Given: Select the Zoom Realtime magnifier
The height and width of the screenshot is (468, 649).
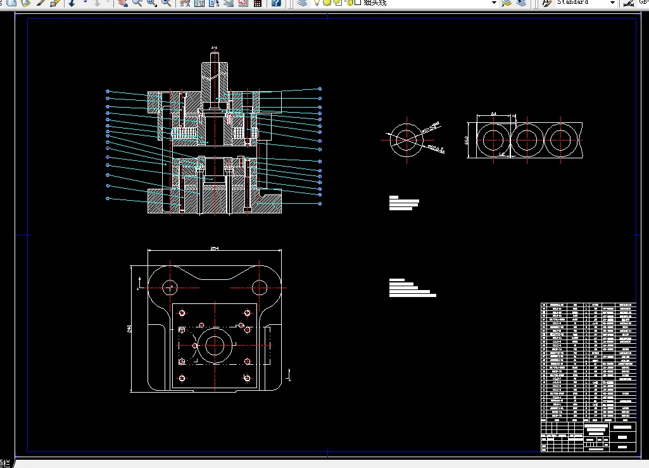Looking at the screenshot, I should 137,3.
